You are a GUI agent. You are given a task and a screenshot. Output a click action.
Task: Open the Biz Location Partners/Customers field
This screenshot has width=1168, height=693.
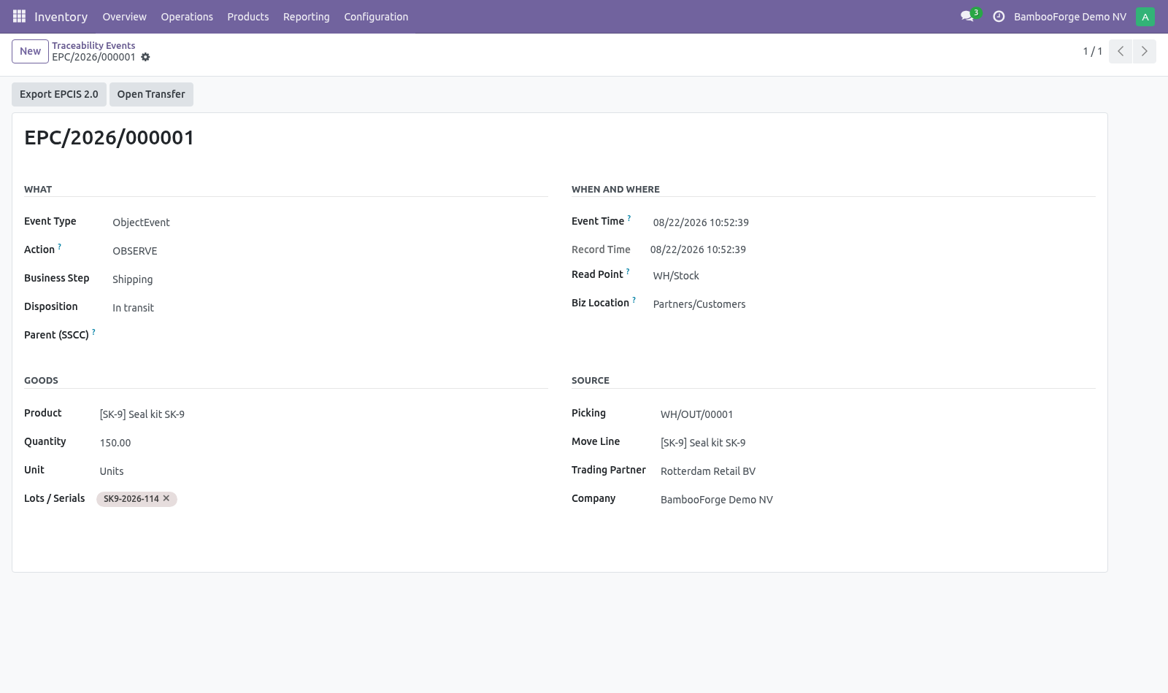874,304
